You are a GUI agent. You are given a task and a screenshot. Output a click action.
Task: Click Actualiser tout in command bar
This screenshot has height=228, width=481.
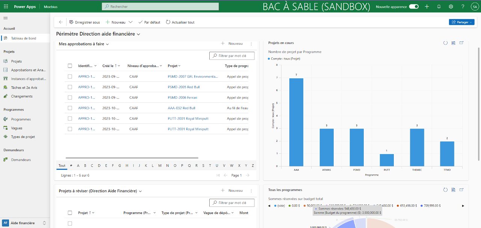[x=180, y=22]
